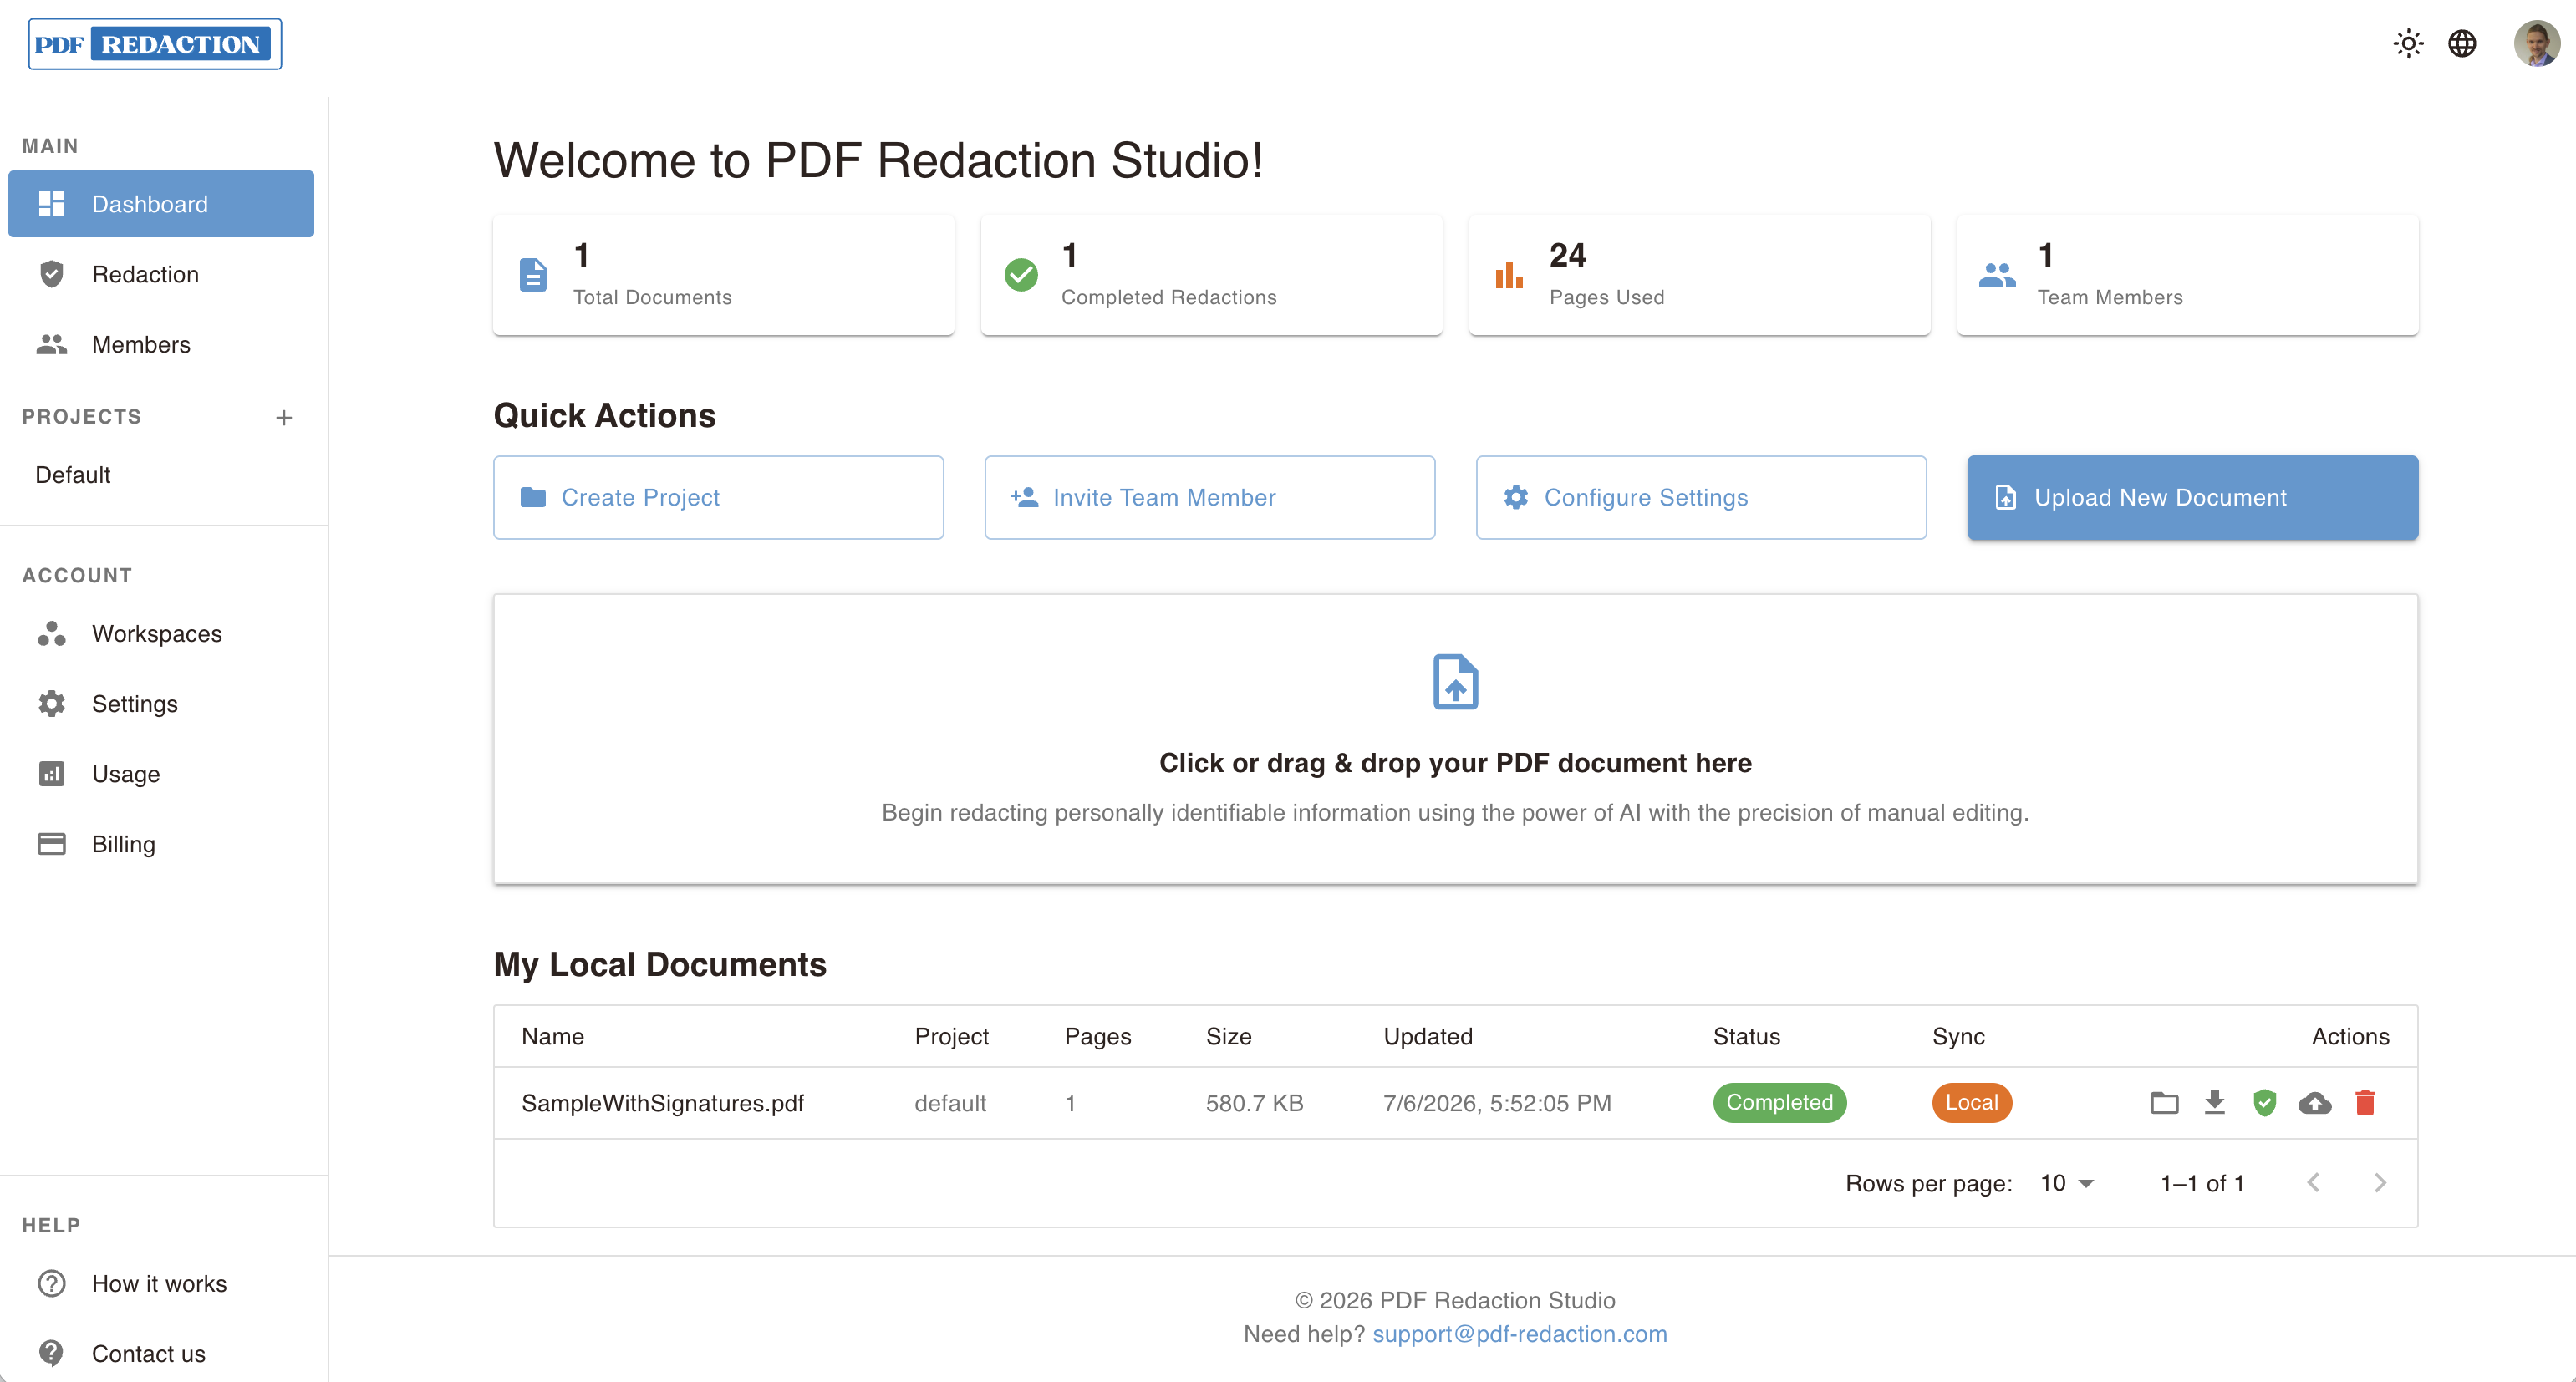Open How it works help page
The height and width of the screenshot is (1382, 2576).
pos(161,1284)
